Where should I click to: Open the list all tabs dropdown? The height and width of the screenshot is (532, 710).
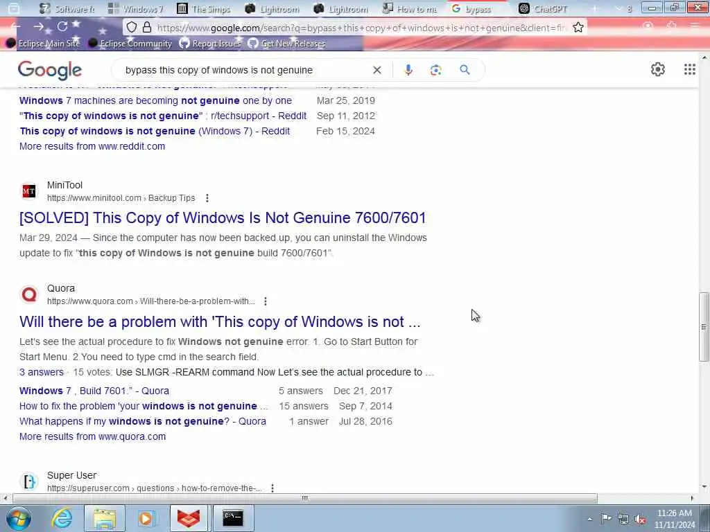coord(618,8)
